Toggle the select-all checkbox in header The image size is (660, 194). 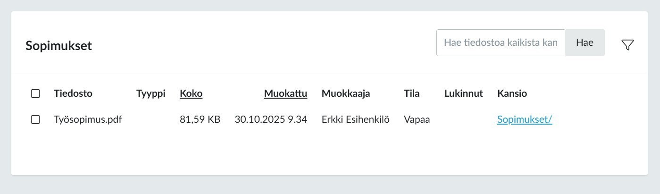click(x=35, y=93)
